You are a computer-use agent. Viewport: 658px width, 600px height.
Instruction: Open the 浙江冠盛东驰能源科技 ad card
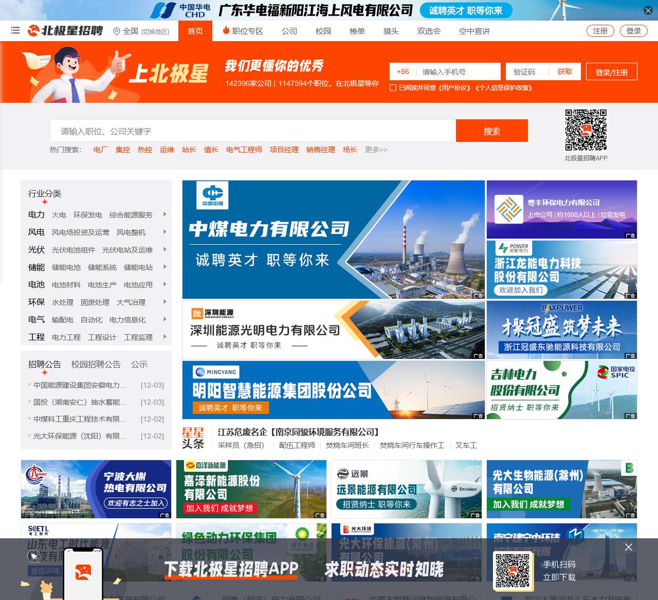(562, 330)
